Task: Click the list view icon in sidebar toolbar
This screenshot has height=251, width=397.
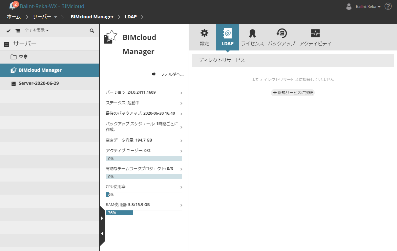Action: [18, 30]
